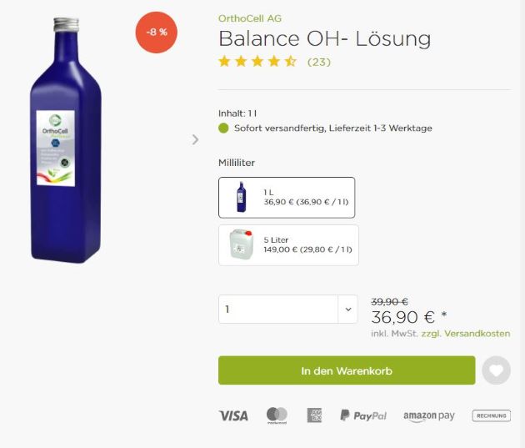Click the heart wishlist icon

496,370
